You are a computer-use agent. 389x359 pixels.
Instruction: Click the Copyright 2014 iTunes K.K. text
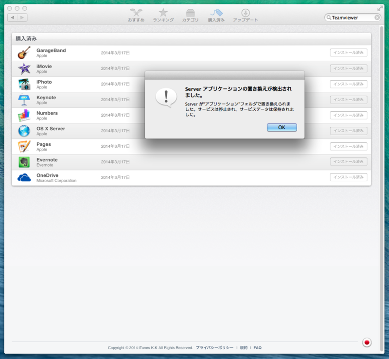150,348
